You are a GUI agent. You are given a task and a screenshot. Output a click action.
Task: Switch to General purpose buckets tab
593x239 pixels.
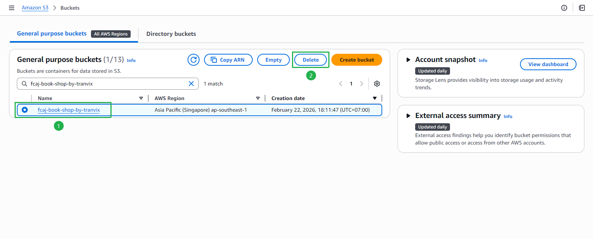click(52, 34)
